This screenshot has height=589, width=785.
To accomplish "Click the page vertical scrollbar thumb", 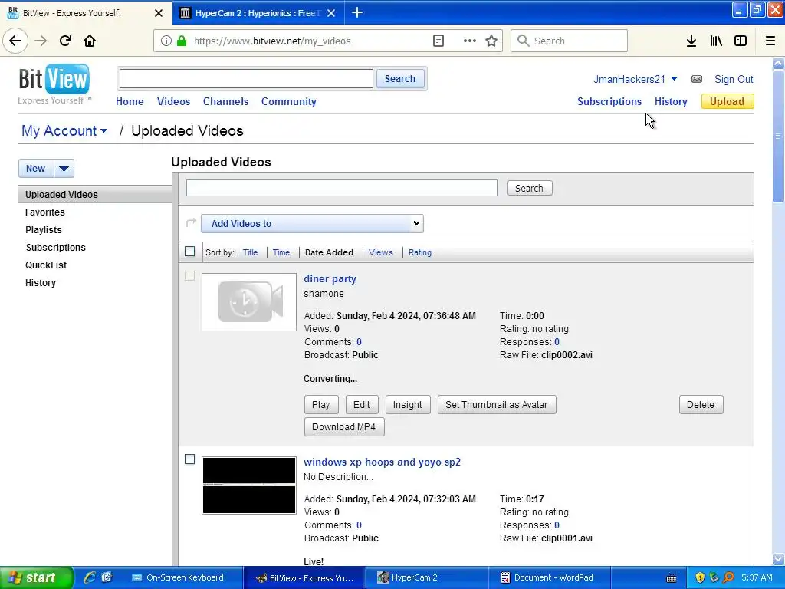I will point(778,137).
